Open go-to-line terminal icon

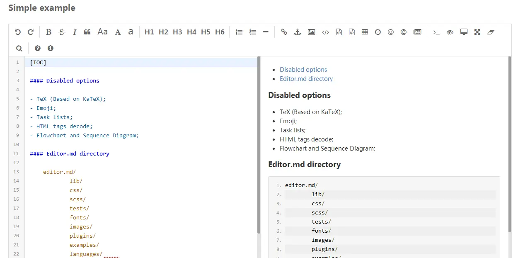coord(436,32)
